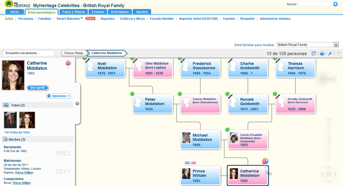Click the question mark help icon
The width and height of the screenshot is (343, 186).
pos(338,53)
